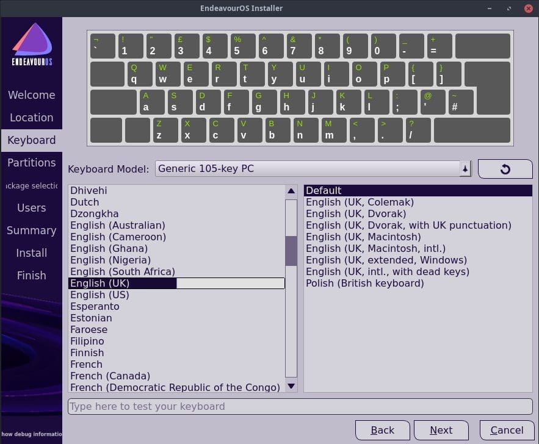
Task: Select French (Canada) layout
Action: [x=176, y=376]
